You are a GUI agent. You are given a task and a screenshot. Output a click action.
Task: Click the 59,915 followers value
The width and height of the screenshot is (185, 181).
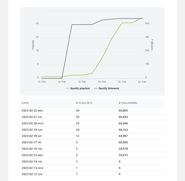123,155
